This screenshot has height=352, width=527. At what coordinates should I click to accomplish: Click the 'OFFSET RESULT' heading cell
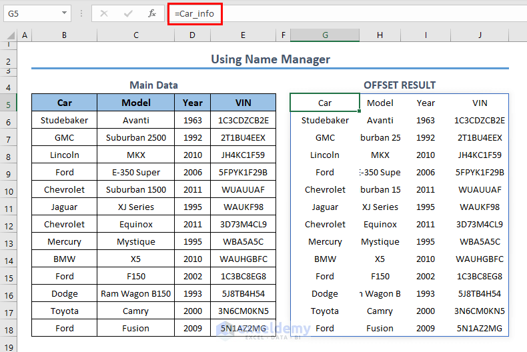(399, 85)
